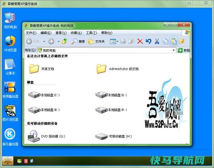The width and height of the screenshot is (214, 168).
Task: Click the 有可移动存储的设备 section header
Action: coord(42,123)
